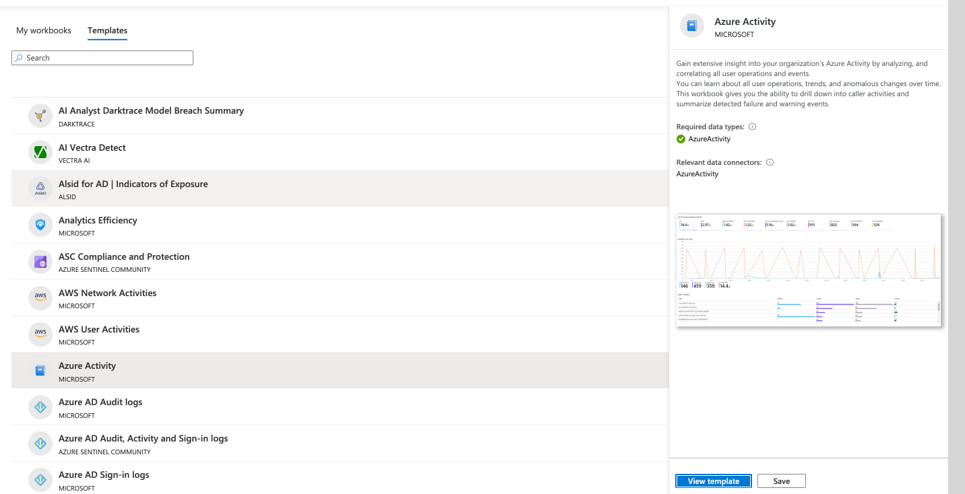965x494 pixels.
Task: Choose the Analytics Efficiency template title
Action: 98,220
